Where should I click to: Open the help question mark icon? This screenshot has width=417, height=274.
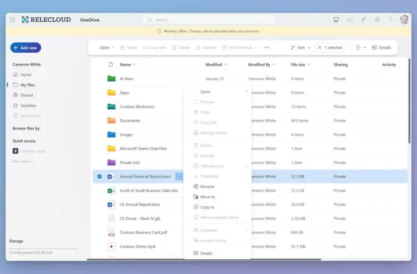pos(391,19)
